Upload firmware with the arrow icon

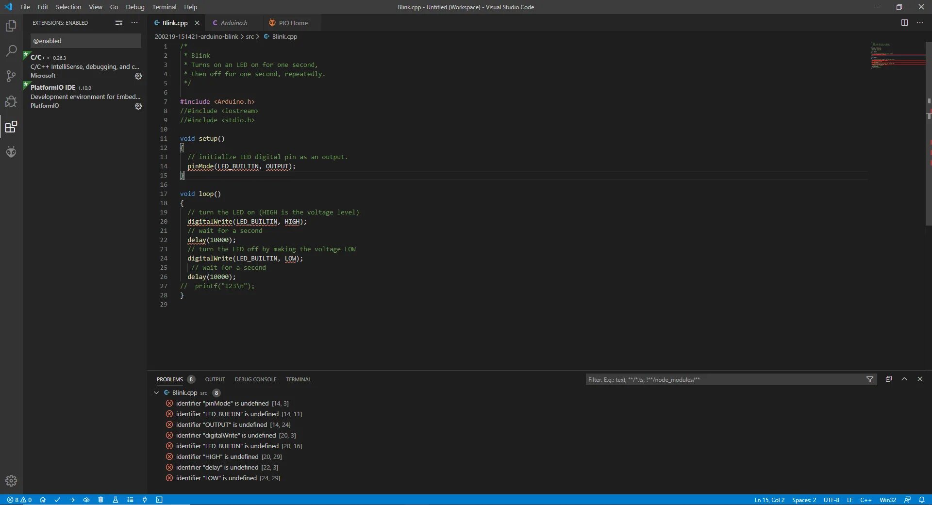pyautogui.click(x=72, y=500)
